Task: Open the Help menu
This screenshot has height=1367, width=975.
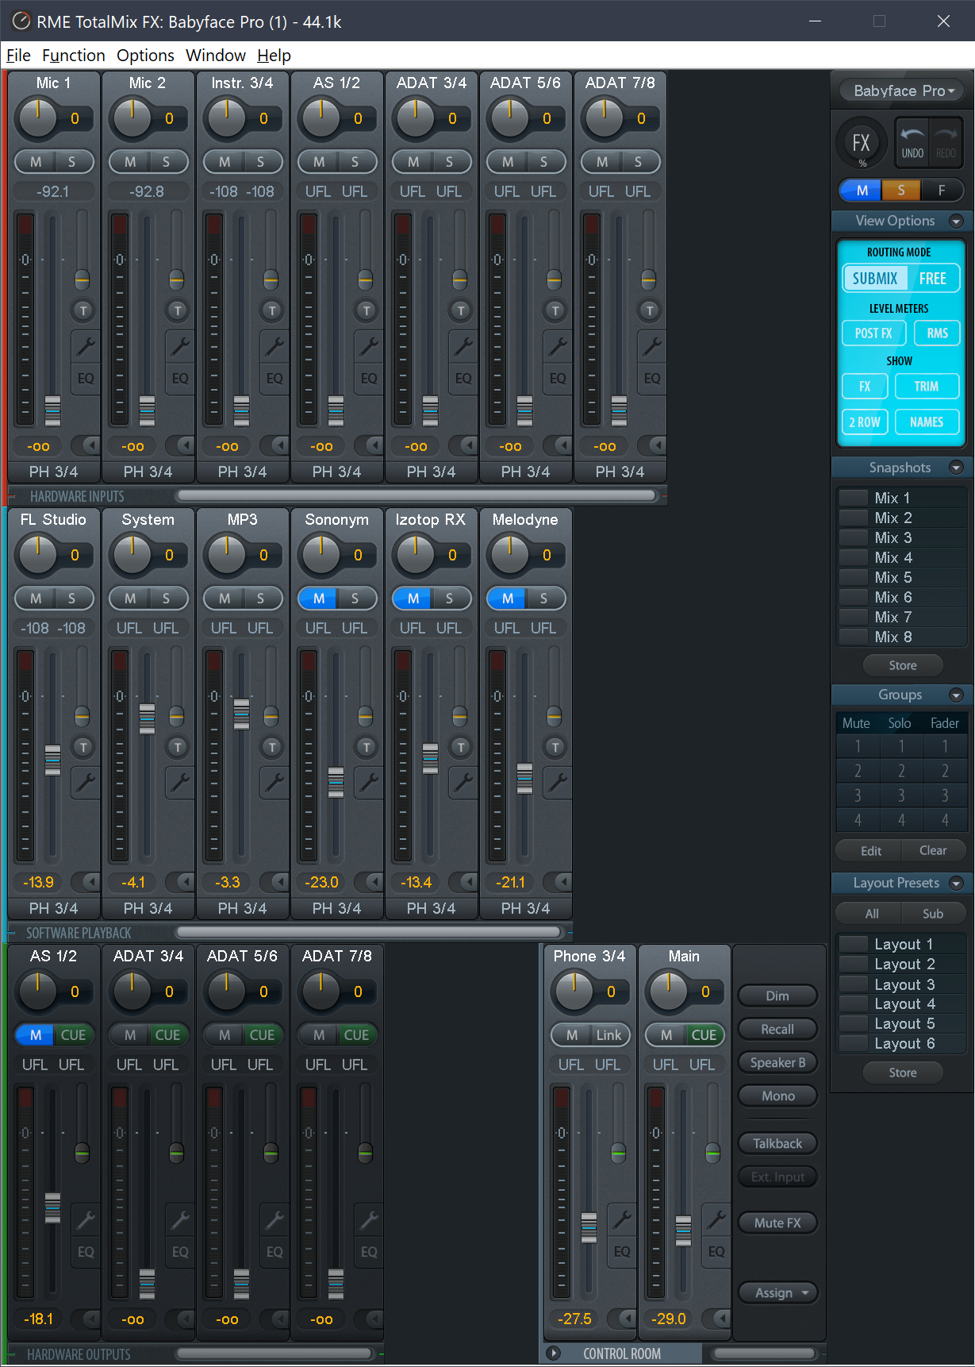Action: [274, 56]
